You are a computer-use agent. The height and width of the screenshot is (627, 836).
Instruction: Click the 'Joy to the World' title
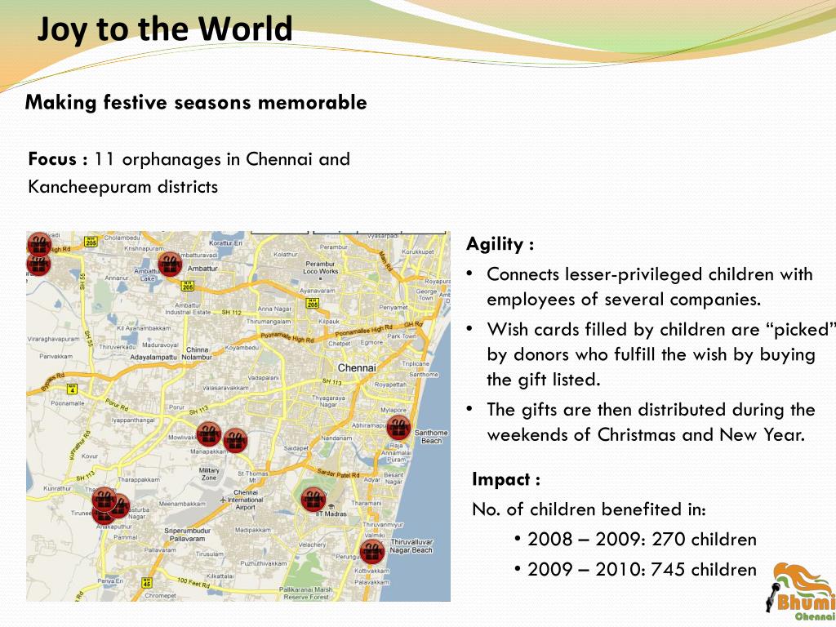pos(165,29)
